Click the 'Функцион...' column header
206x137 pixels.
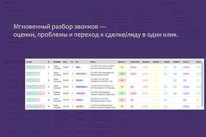click(146, 62)
